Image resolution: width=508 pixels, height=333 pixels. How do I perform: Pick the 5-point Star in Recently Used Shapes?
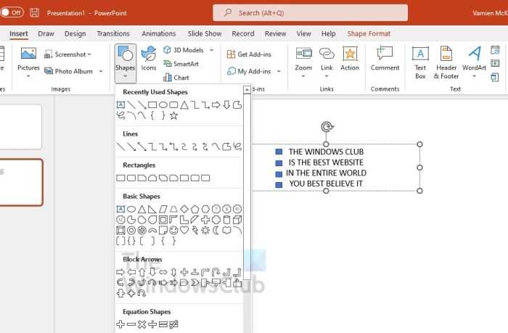pos(173,115)
